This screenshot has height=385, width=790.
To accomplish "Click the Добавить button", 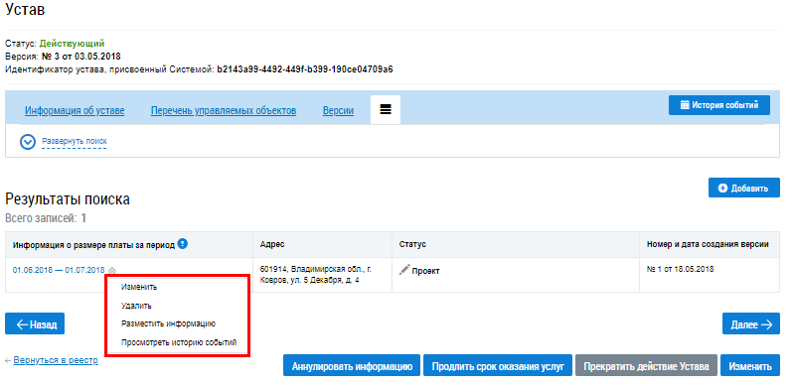I will 743,188.
